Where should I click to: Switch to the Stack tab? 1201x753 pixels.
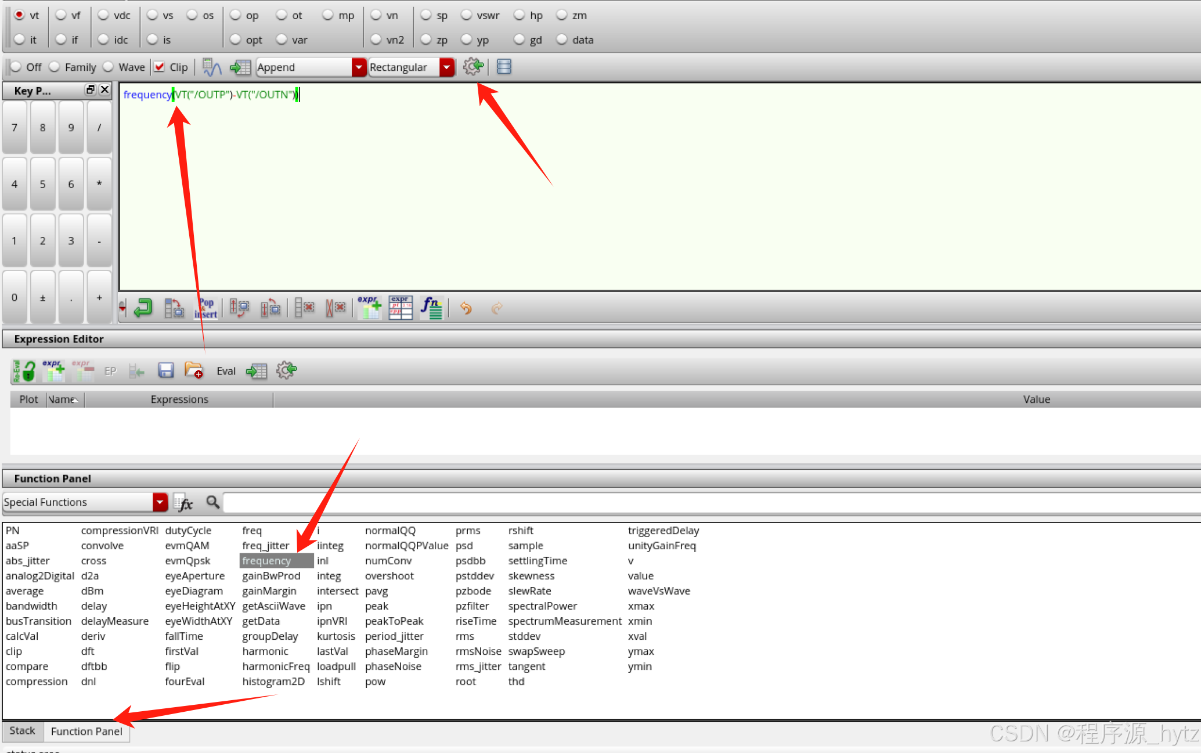click(x=23, y=731)
